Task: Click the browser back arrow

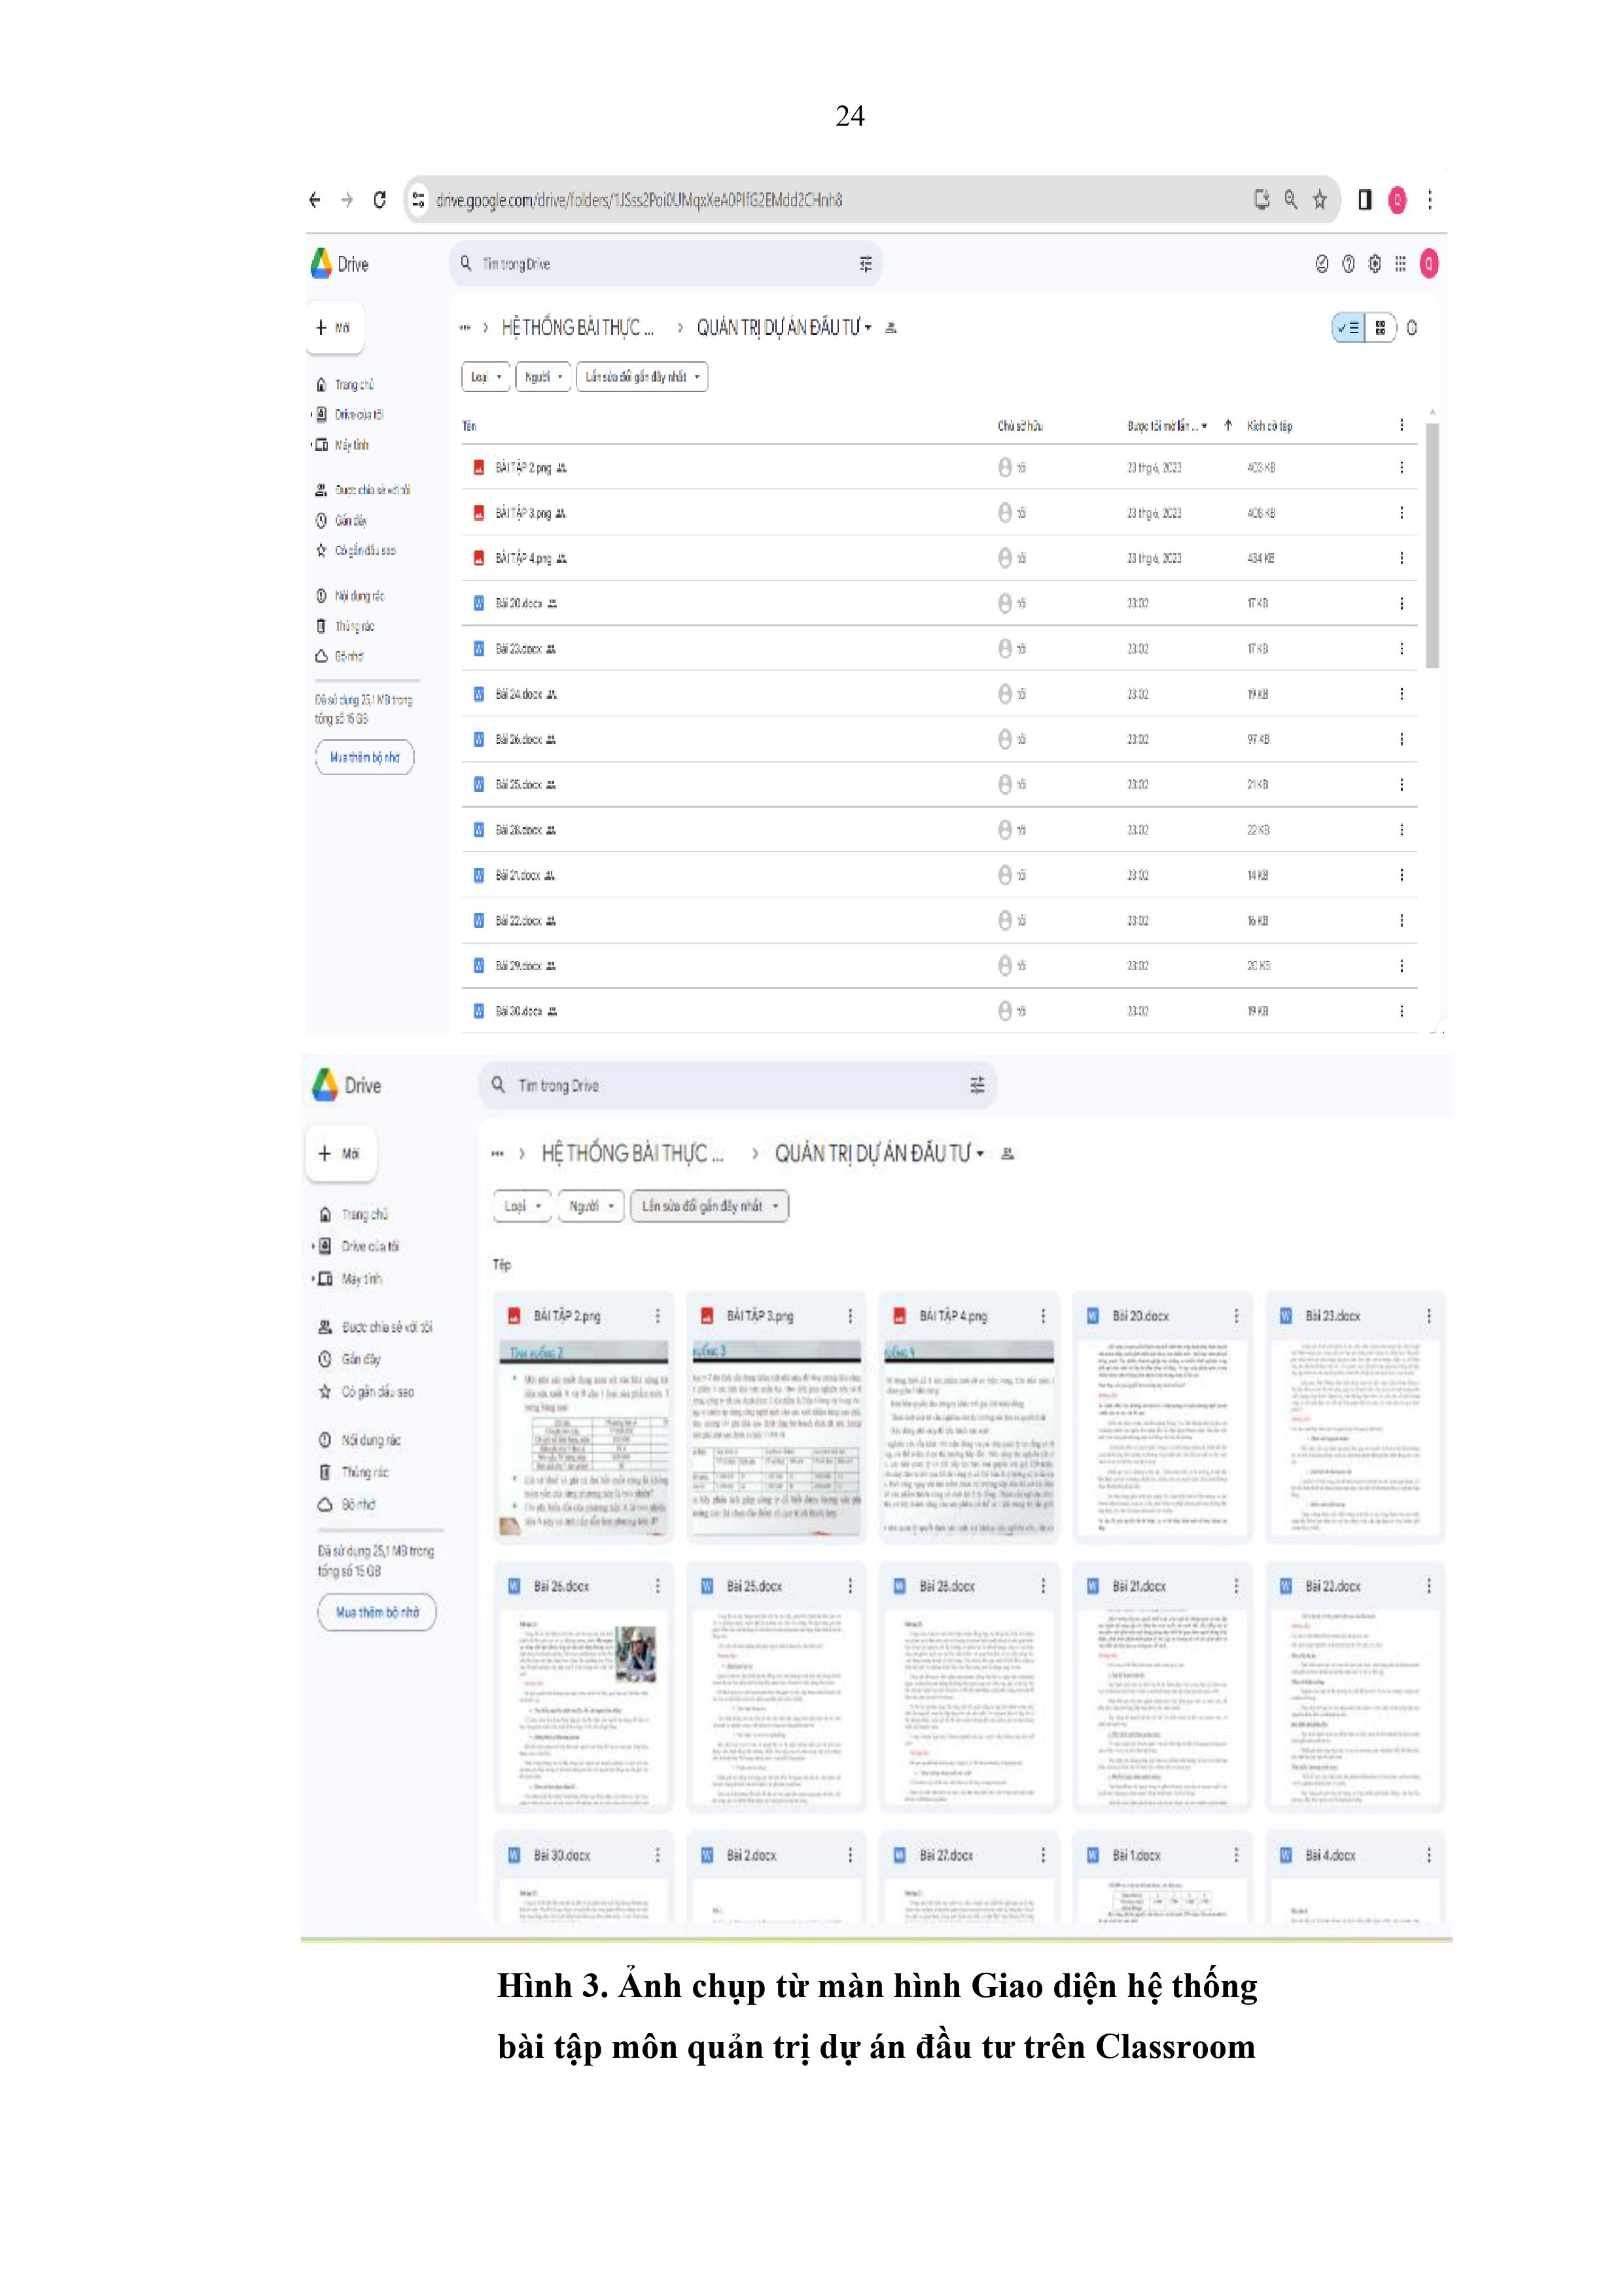Action: (315, 200)
